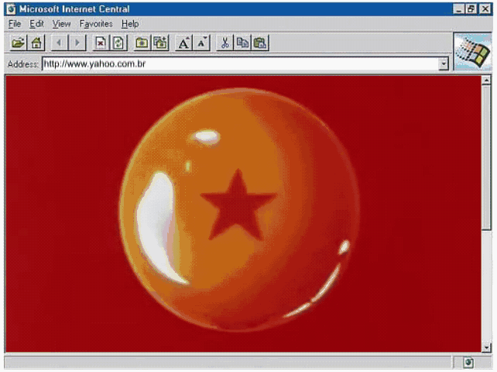Screen dimensions: 497x372
Task: Restore down the browser window
Action: [471, 9]
